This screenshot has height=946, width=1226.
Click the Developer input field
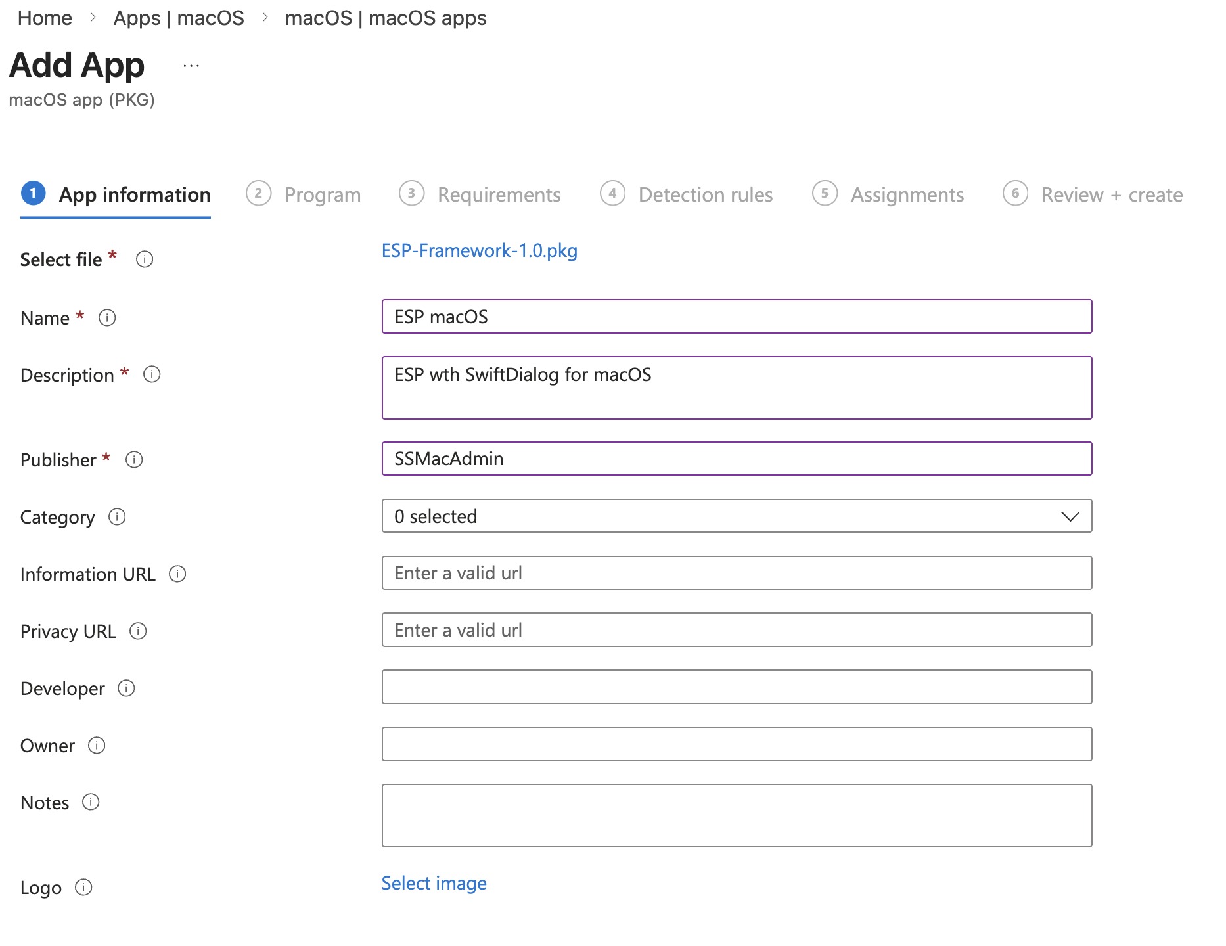(x=736, y=687)
